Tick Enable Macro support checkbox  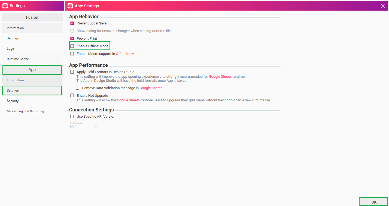pyautogui.click(x=72, y=54)
